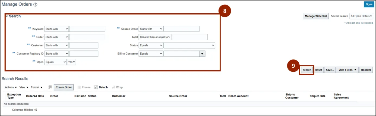The height and width of the screenshot is (116, 376).
Task: Click the Exception Type column header
Action: [x=14, y=96]
